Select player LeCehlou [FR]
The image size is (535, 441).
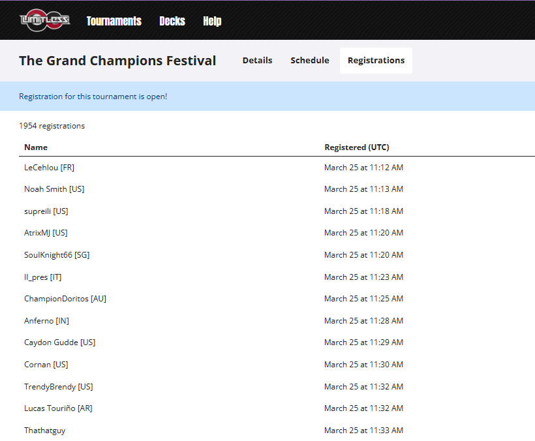tap(49, 168)
